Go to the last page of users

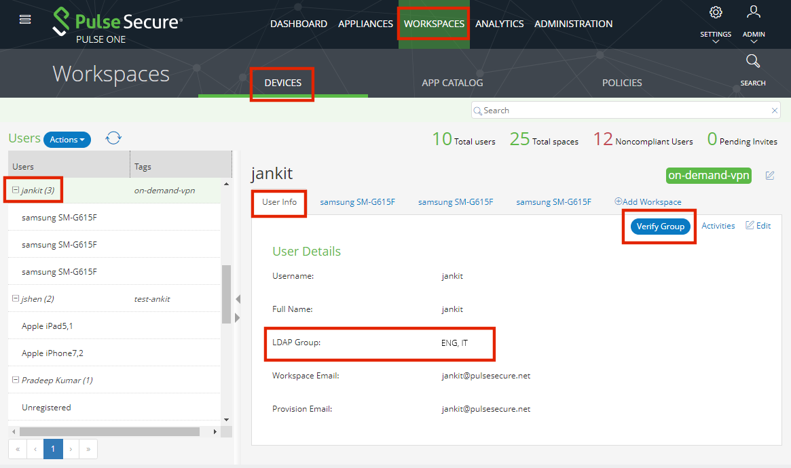(88, 449)
